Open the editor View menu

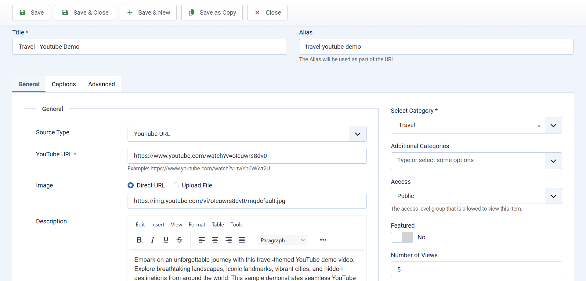coord(176,225)
